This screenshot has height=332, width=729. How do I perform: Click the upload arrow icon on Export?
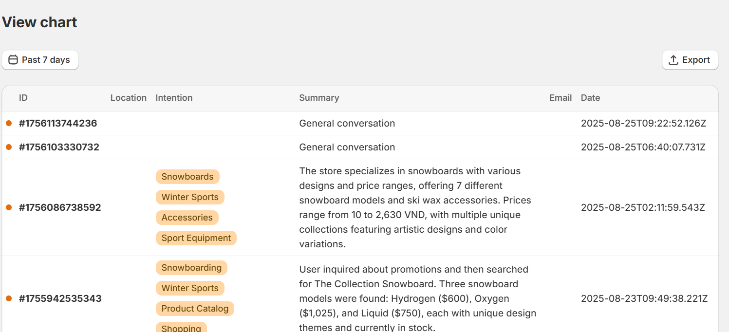(x=673, y=60)
